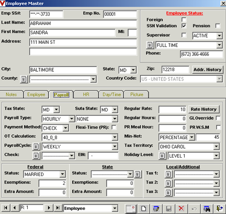Expand the FULL TIME employment type dropdown

pos(219,45)
